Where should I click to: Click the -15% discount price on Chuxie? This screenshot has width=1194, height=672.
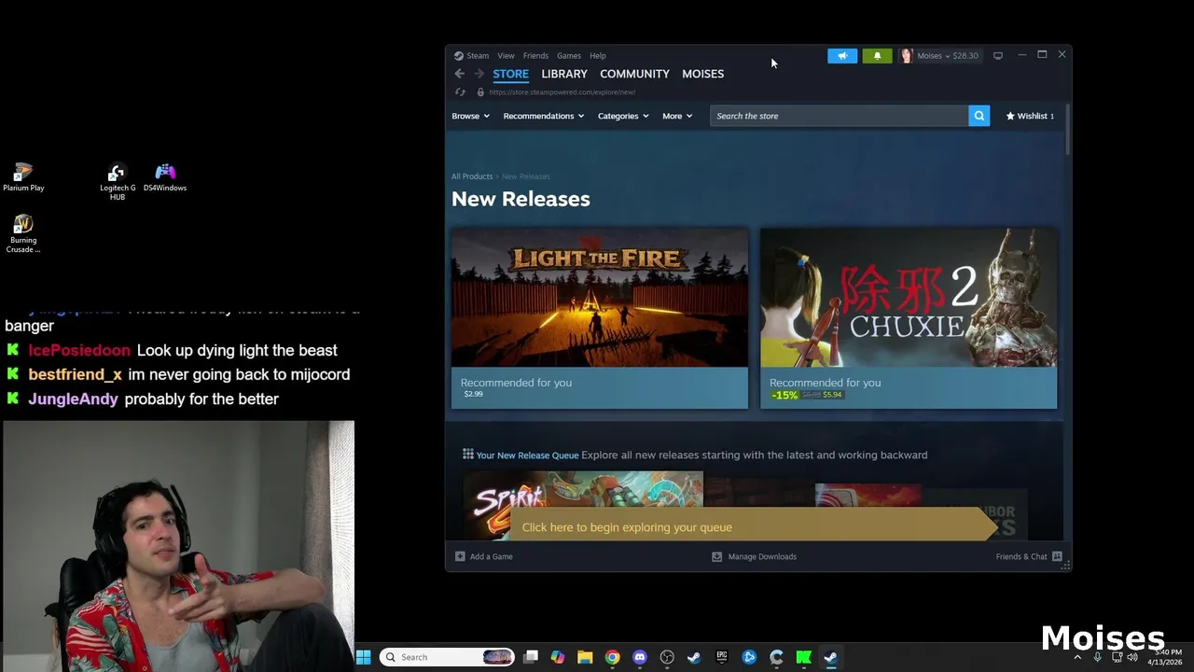tap(807, 395)
